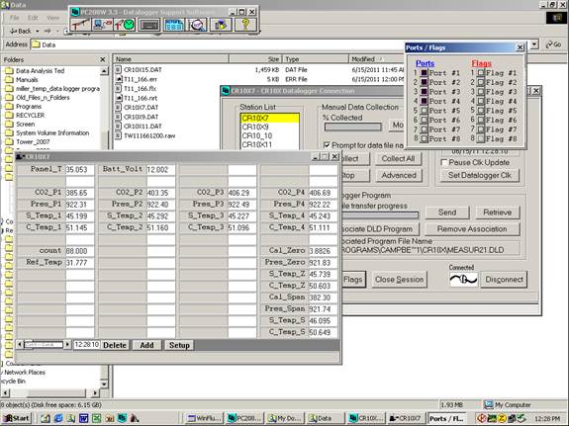Click the Internet Explorer quick launch icon
This screenshot has width=569, height=426.
pyautogui.click(x=58, y=418)
